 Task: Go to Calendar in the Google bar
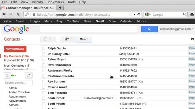(126, 21)
